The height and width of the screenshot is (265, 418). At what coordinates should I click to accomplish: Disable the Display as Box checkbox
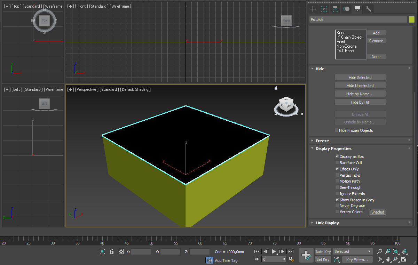click(x=337, y=156)
